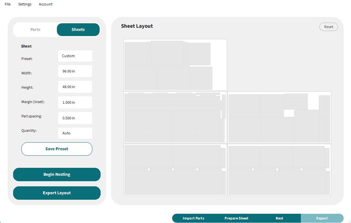The width and height of the screenshot is (351, 223).
Task: Select the Sheets tab
Action: point(78,30)
